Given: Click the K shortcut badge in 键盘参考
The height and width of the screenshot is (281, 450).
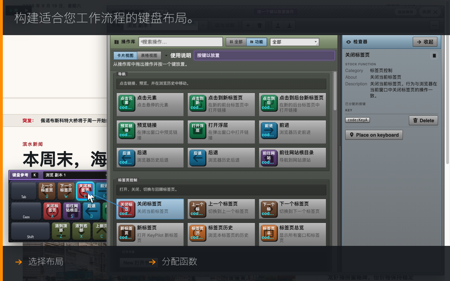Looking at the screenshot, I should coord(34,175).
